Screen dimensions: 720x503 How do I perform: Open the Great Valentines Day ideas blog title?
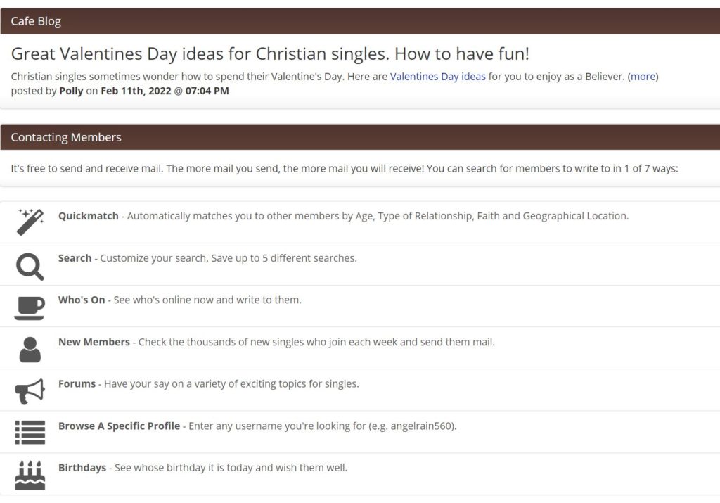(x=270, y=53)
